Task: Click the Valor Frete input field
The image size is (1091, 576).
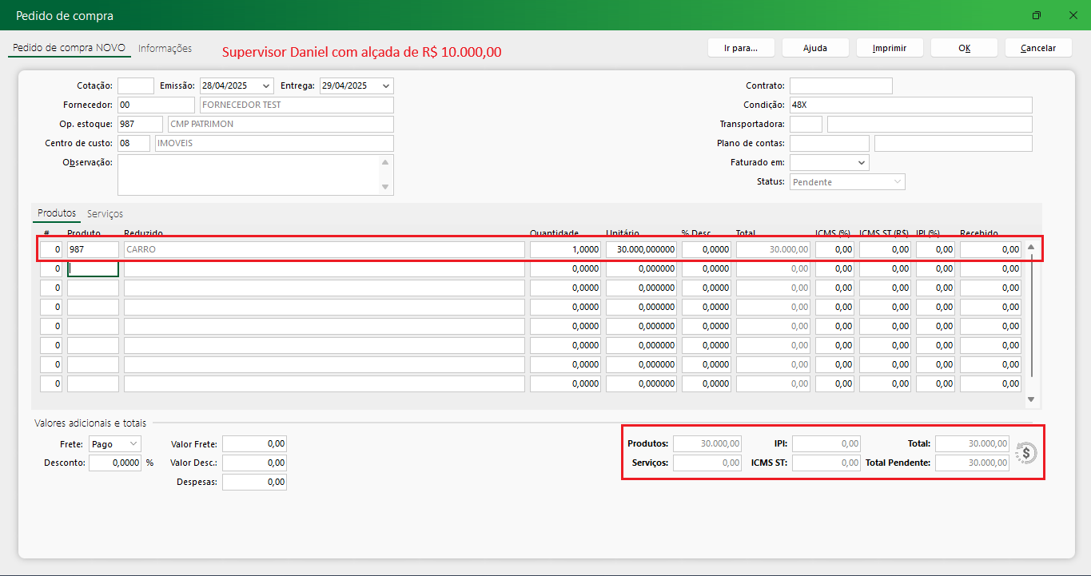Action: click(x=254, y=443)
